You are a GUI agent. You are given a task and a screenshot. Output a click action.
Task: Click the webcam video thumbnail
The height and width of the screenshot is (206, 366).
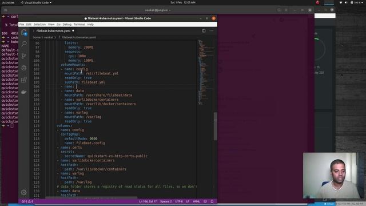pyautogui.click(x=329, y=176)
